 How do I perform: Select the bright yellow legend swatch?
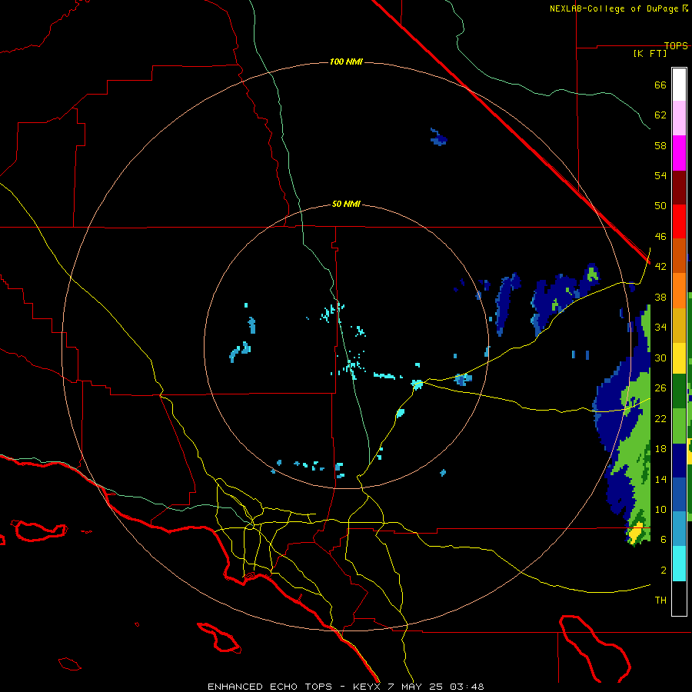679,358
